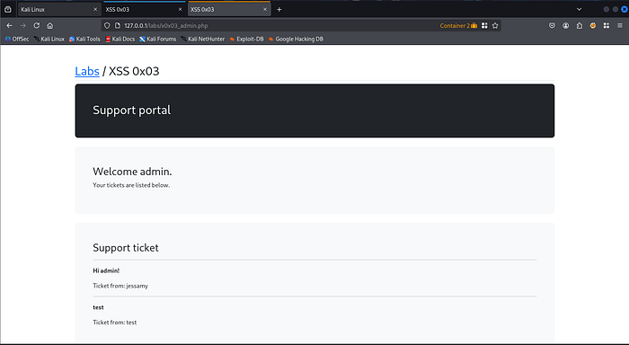Screen dimensions: 629x345
Task: Switch to the first XSS 0x03 tab
Action: pyautogui.click(x=145, y=9)
